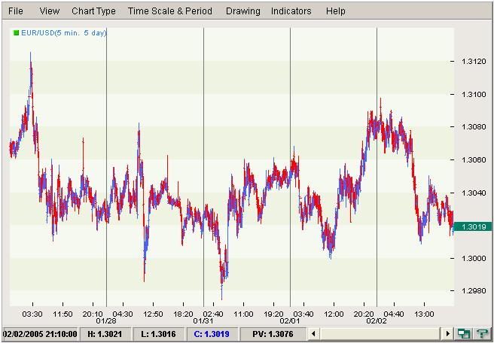
Task: Click the scrollbar left arrow
Action: [314, 333]
